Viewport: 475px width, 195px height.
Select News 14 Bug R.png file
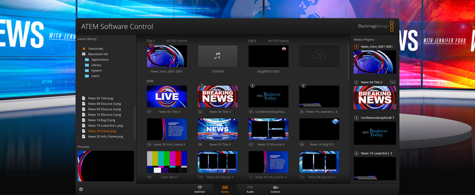coord(101,120)
